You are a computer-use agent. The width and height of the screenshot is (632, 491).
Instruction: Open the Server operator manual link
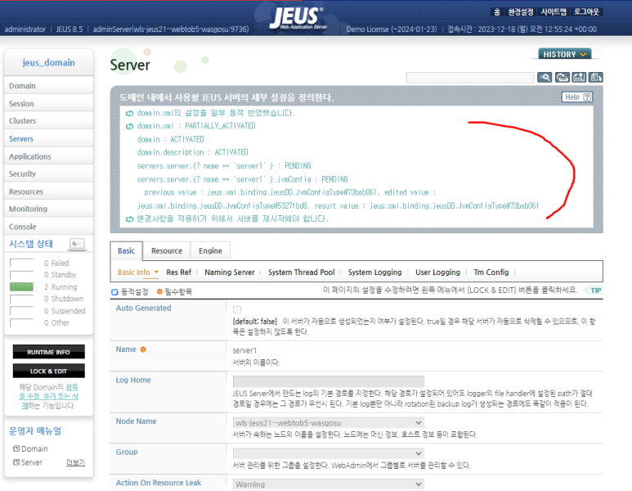31,462
